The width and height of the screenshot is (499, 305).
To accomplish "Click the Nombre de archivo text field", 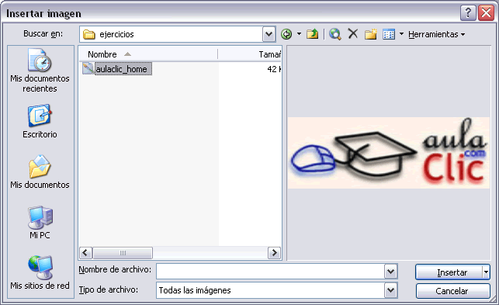I will coord(270,272).
